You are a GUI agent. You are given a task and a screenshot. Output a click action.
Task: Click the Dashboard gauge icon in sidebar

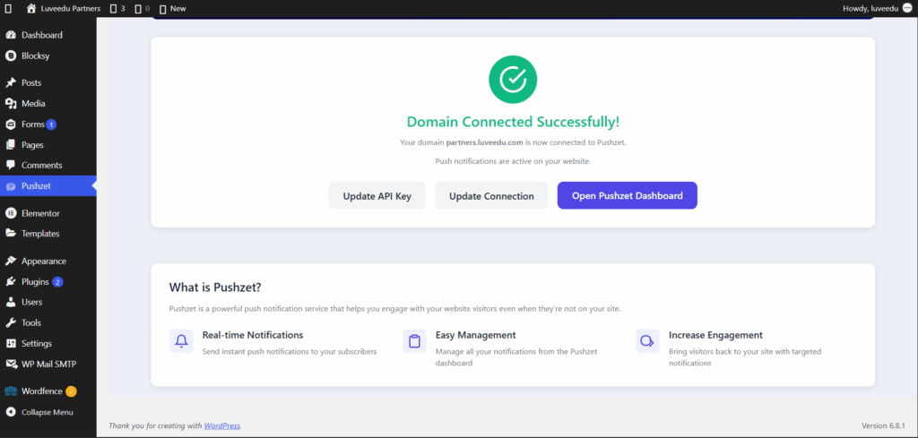click(11, 35)
